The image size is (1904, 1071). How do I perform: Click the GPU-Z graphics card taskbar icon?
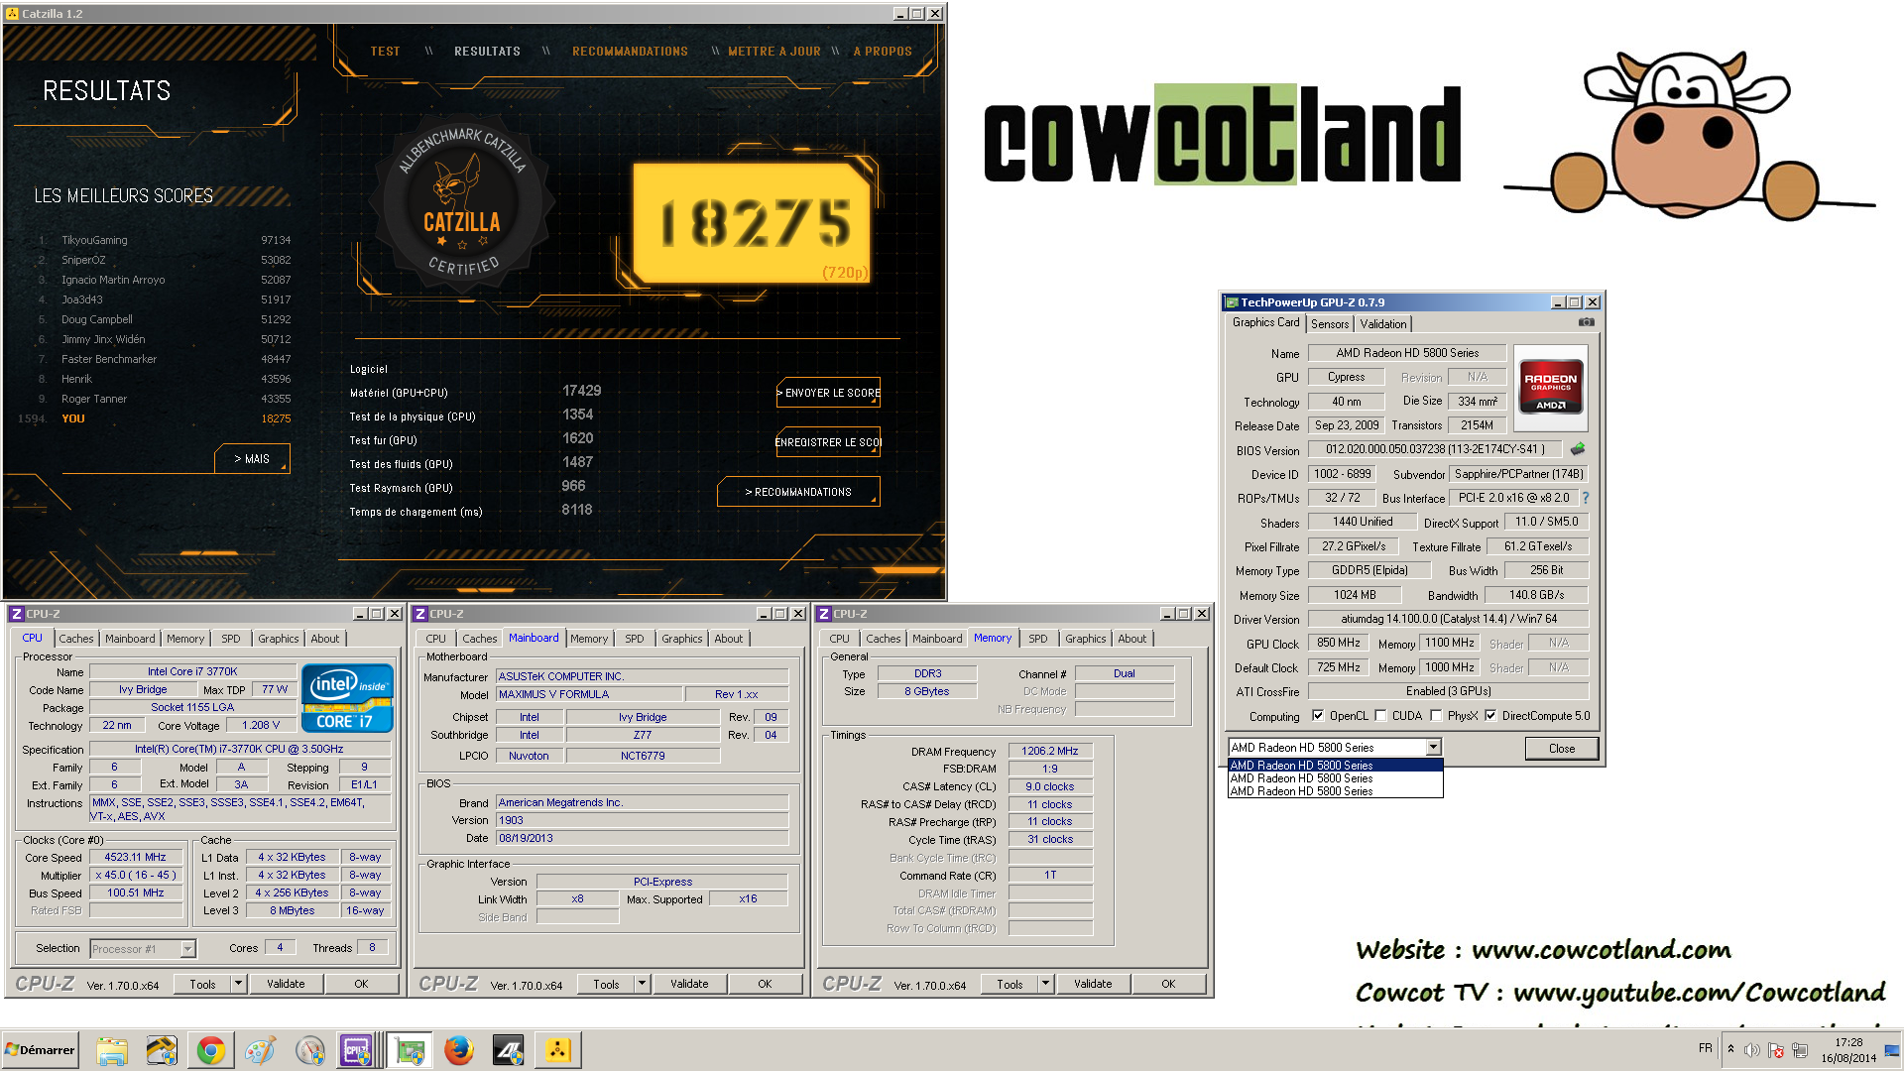pyautogui.click(x=410, y=1050)
